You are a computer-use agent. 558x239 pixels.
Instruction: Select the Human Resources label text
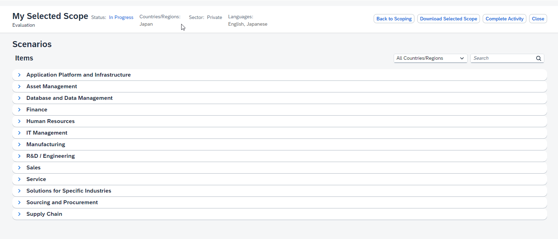click(50, 121)
